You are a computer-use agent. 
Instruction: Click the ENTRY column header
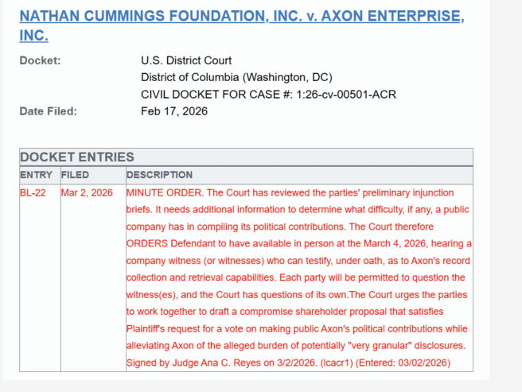click(x=36, y=175)
